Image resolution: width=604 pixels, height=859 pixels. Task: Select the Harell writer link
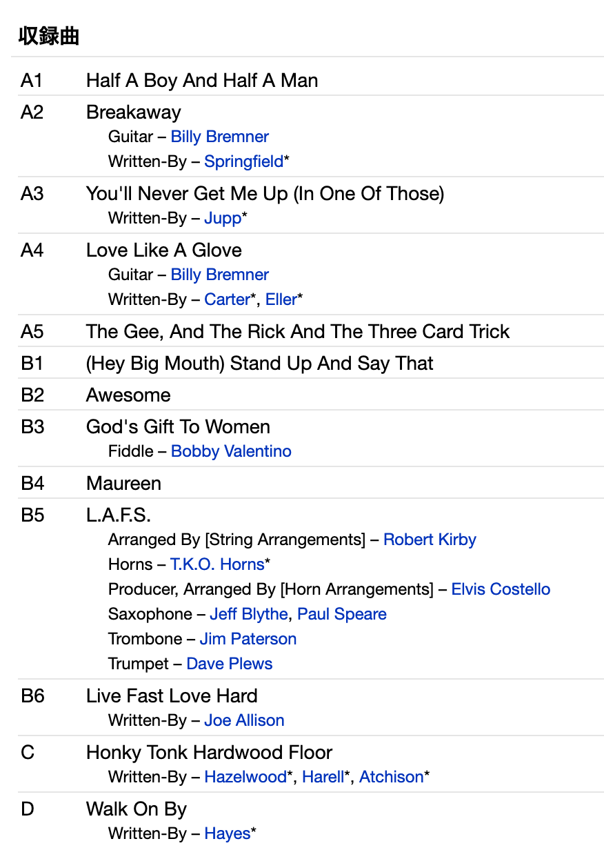click(x=323, y=777)
